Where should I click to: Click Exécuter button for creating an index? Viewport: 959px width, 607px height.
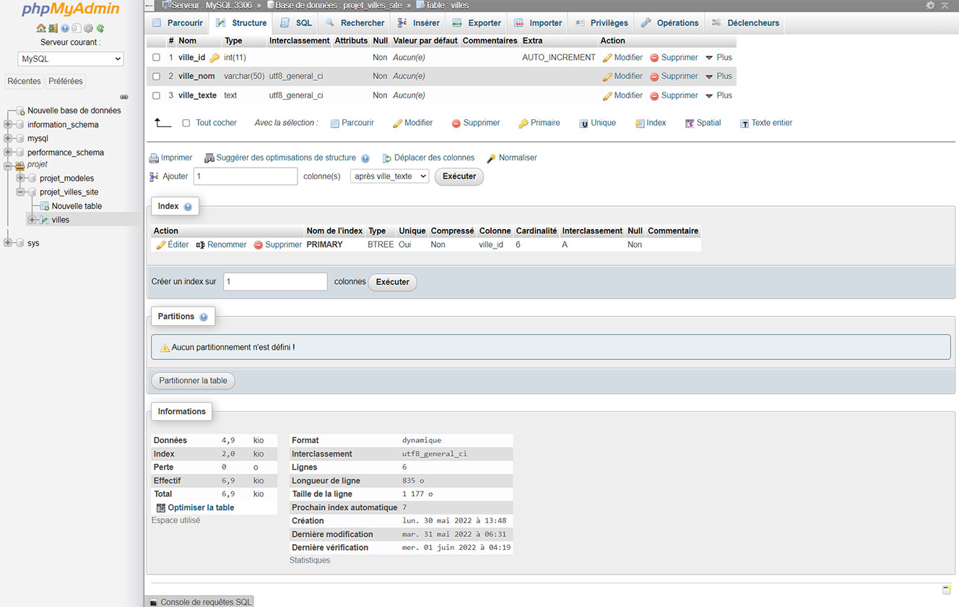pyautogui.click(x=393, y=283)
